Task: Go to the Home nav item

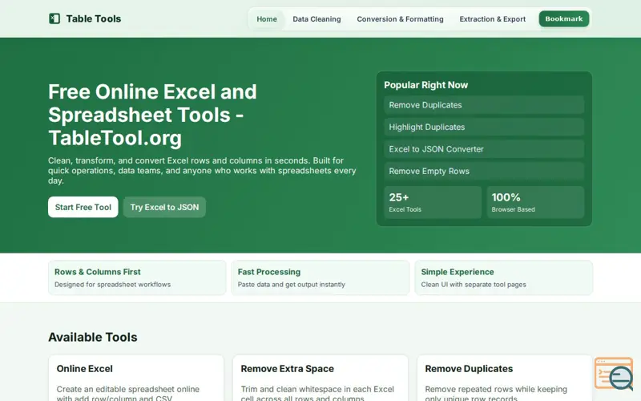Action: (267, 18)
